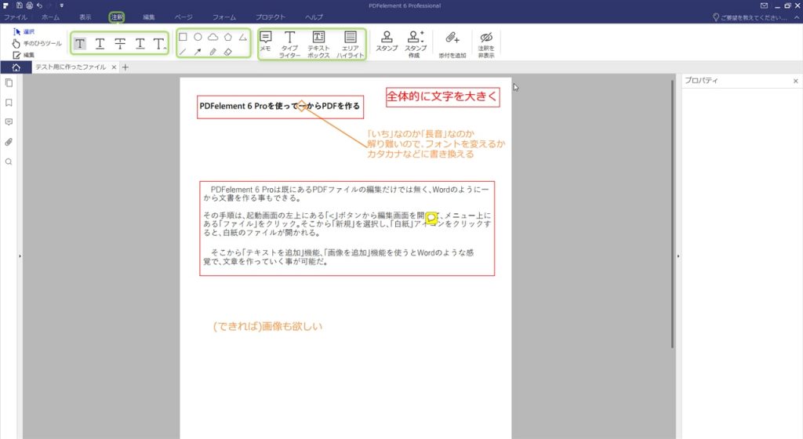Toggle the attachments panel paperclip icon
The height and width of the screenshot is (439, 803).
9,142
